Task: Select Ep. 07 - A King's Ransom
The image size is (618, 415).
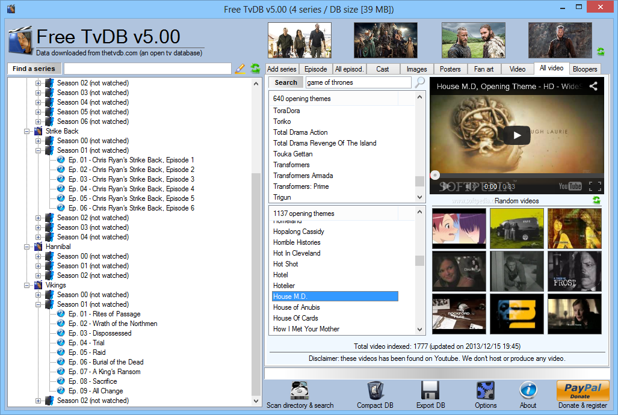Action: click(x=105, y=371)
